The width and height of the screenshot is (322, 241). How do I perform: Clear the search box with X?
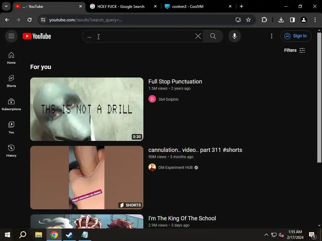198,36
